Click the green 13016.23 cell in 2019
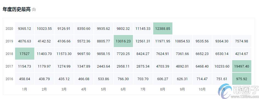Screen dimensions: 259x99 pyautogui.click(x=123, y=41)
